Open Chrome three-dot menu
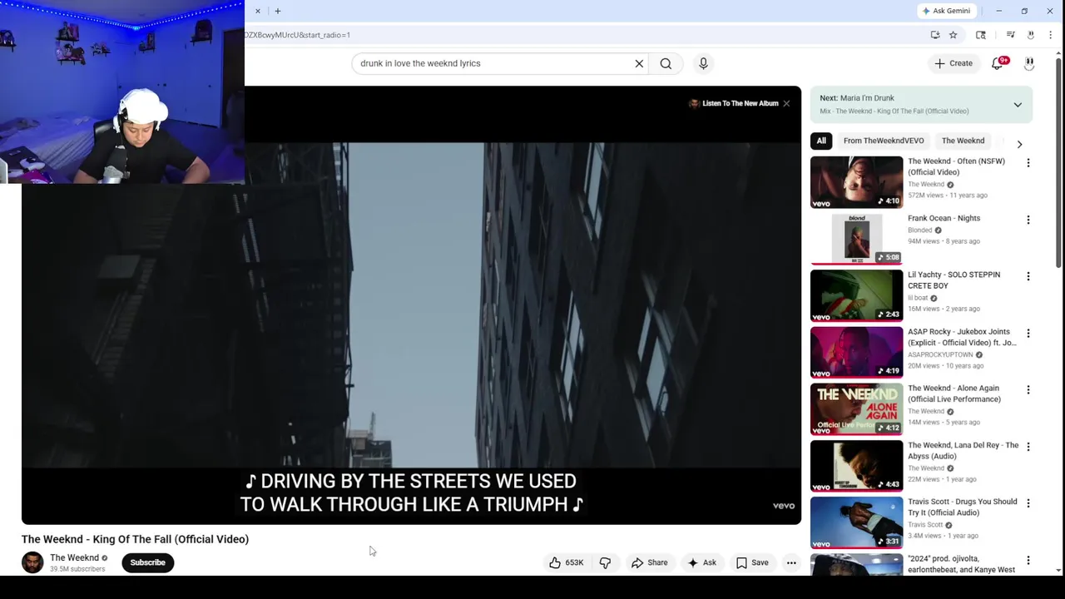This screenshot has height=599, width=1065. pyautogui.click(x=1050, y=35)
